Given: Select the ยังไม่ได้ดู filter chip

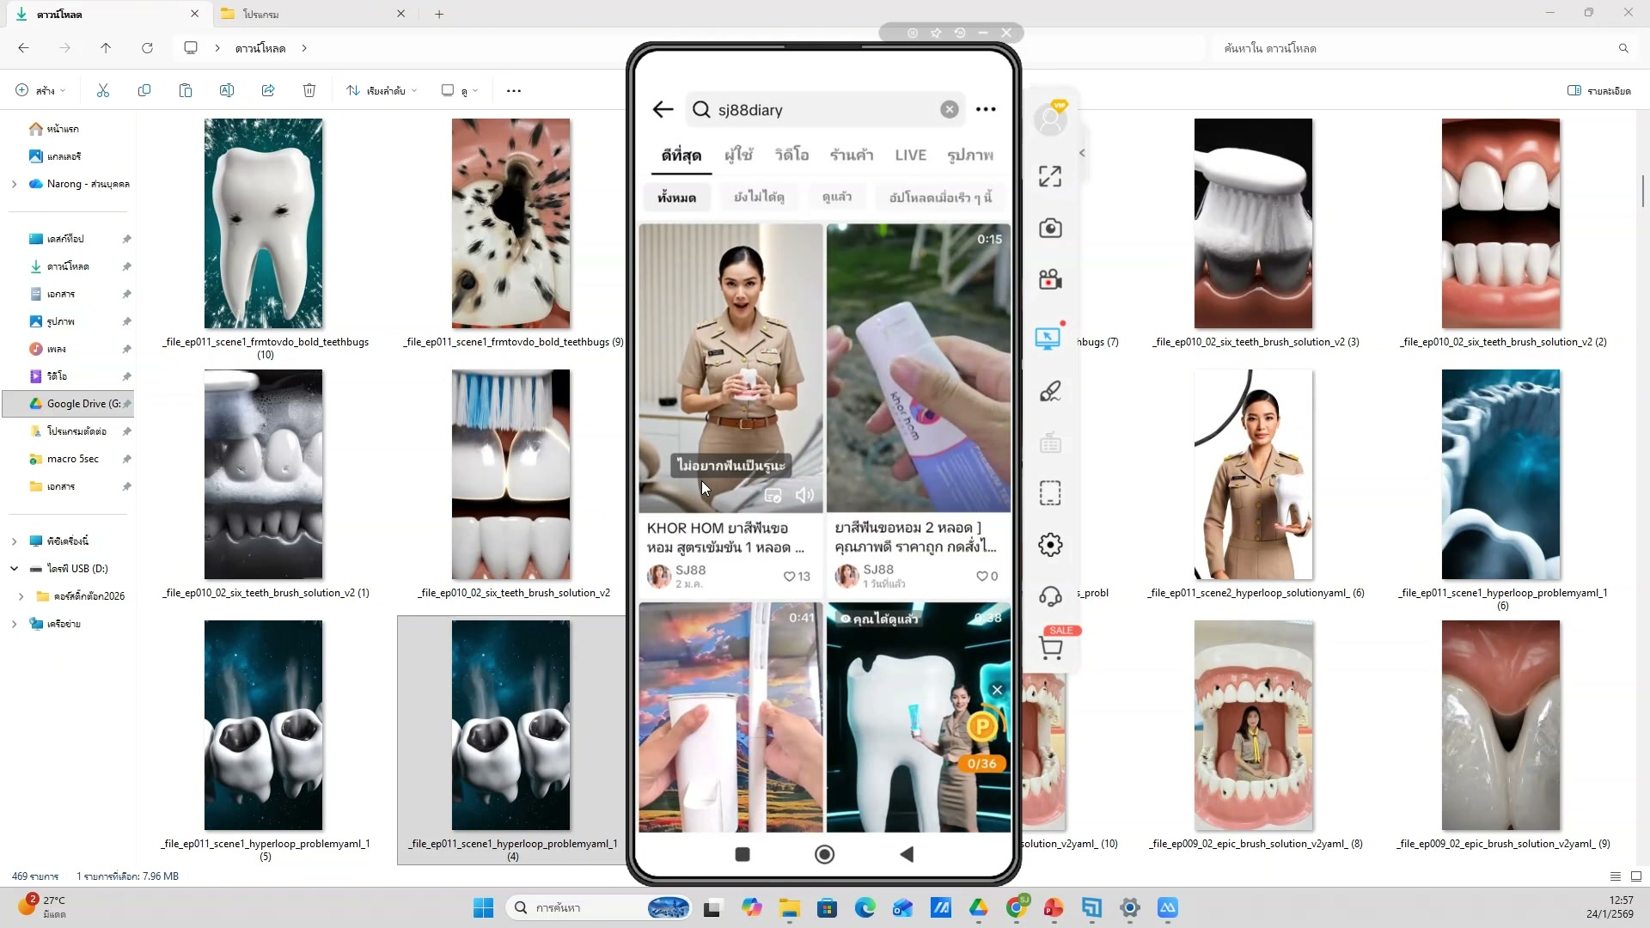Looking at the screenshot, I should click(759, 198).
